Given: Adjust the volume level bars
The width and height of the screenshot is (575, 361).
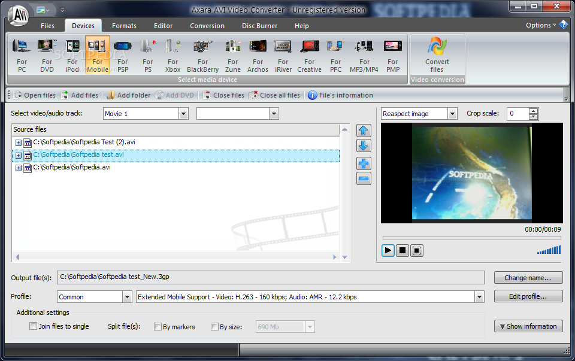Looking at the screenshot, I should pos(549,250).
